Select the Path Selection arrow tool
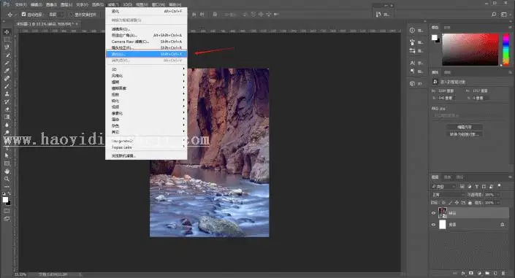The height and width of the screenshot is (278, 515). coord(7,155)
